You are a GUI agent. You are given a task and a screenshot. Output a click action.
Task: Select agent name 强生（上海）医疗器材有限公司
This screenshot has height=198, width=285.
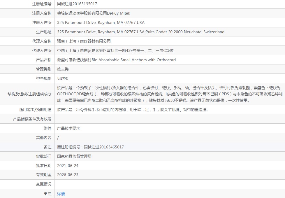[x=84, y=41]
